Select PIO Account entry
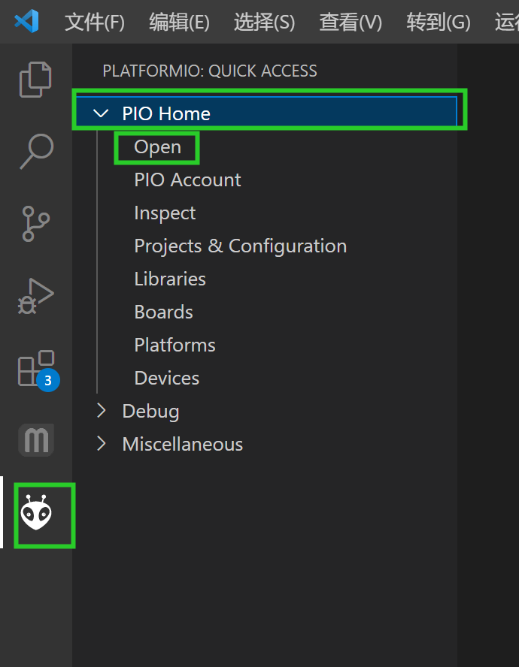 click(x=187, y=180)
